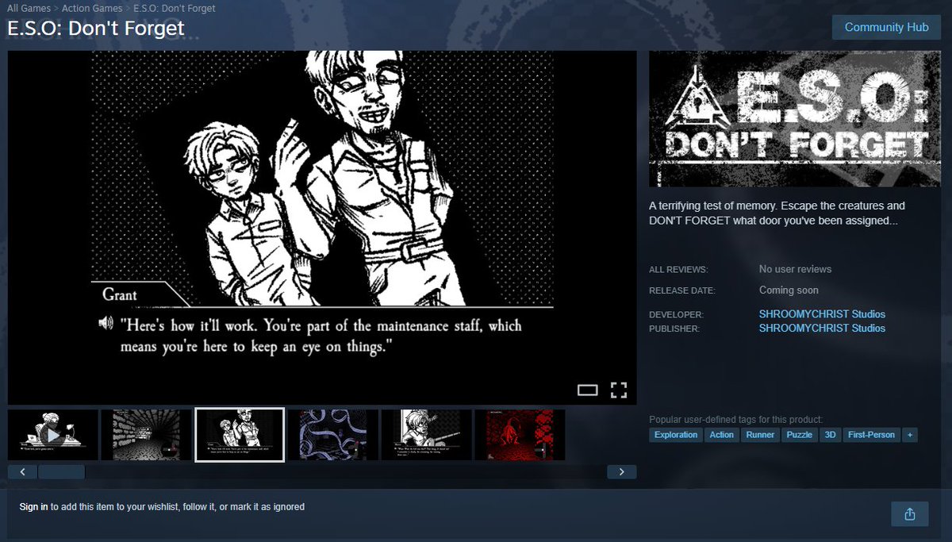The image size is (952, 542).
Task: Browse the Action tag
Action: (x=722, y=435)
